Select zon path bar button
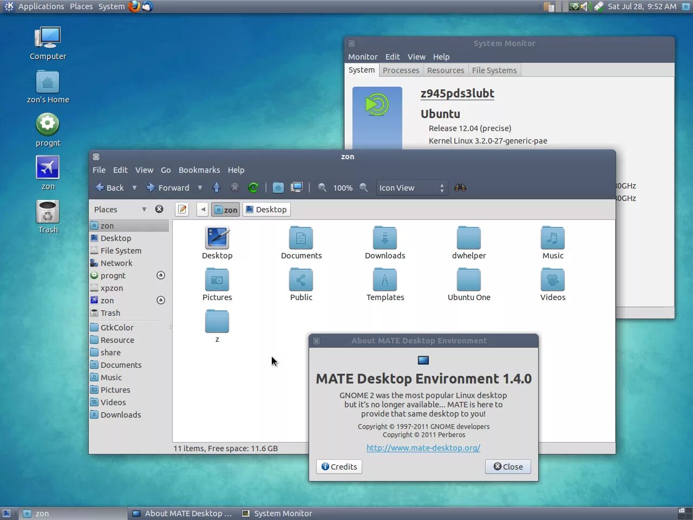This screenshot has height=520, width=693. (226, 209)
